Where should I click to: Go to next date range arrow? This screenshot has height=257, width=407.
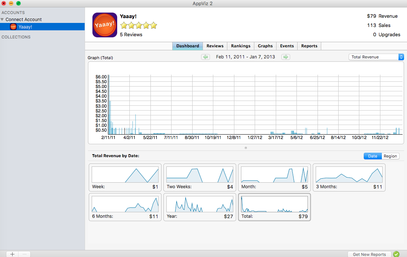tap(285, 57)
